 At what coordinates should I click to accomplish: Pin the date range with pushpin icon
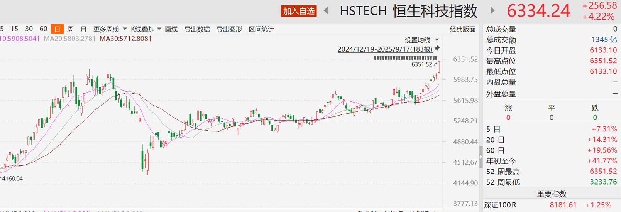(437, 49)
